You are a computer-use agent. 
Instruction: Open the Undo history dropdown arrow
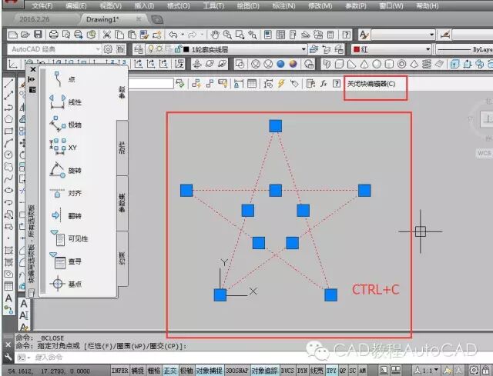pyautogui.click(x=183, y=35)
